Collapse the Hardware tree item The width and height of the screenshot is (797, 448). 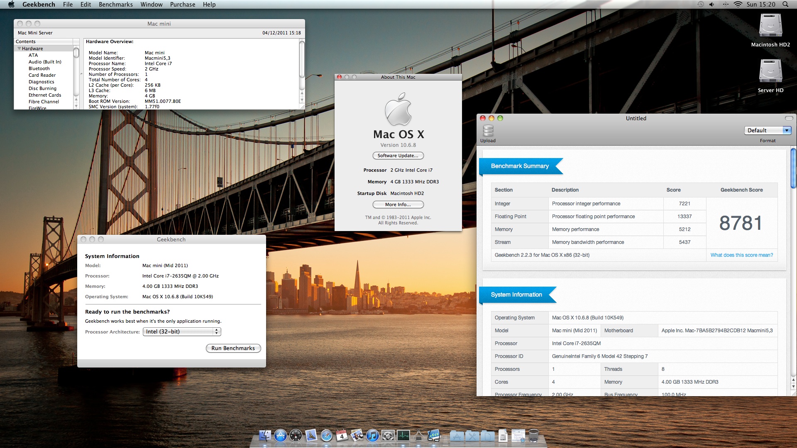click(19, 49)
